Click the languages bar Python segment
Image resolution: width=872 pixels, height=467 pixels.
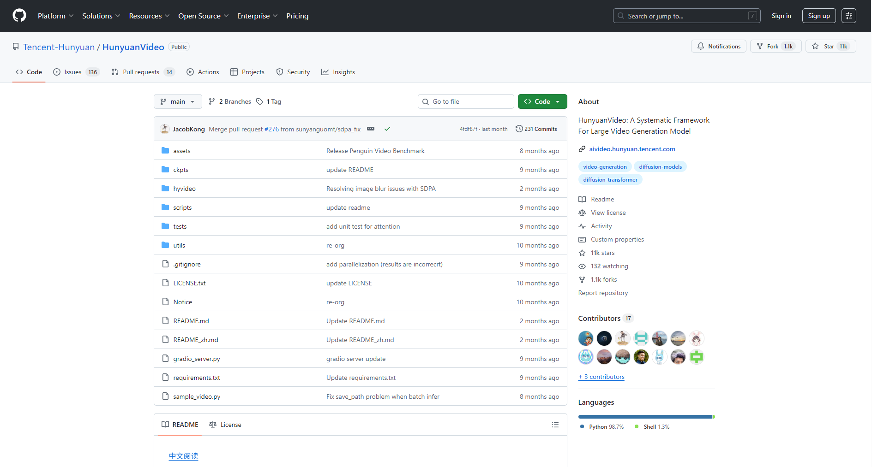645,417
